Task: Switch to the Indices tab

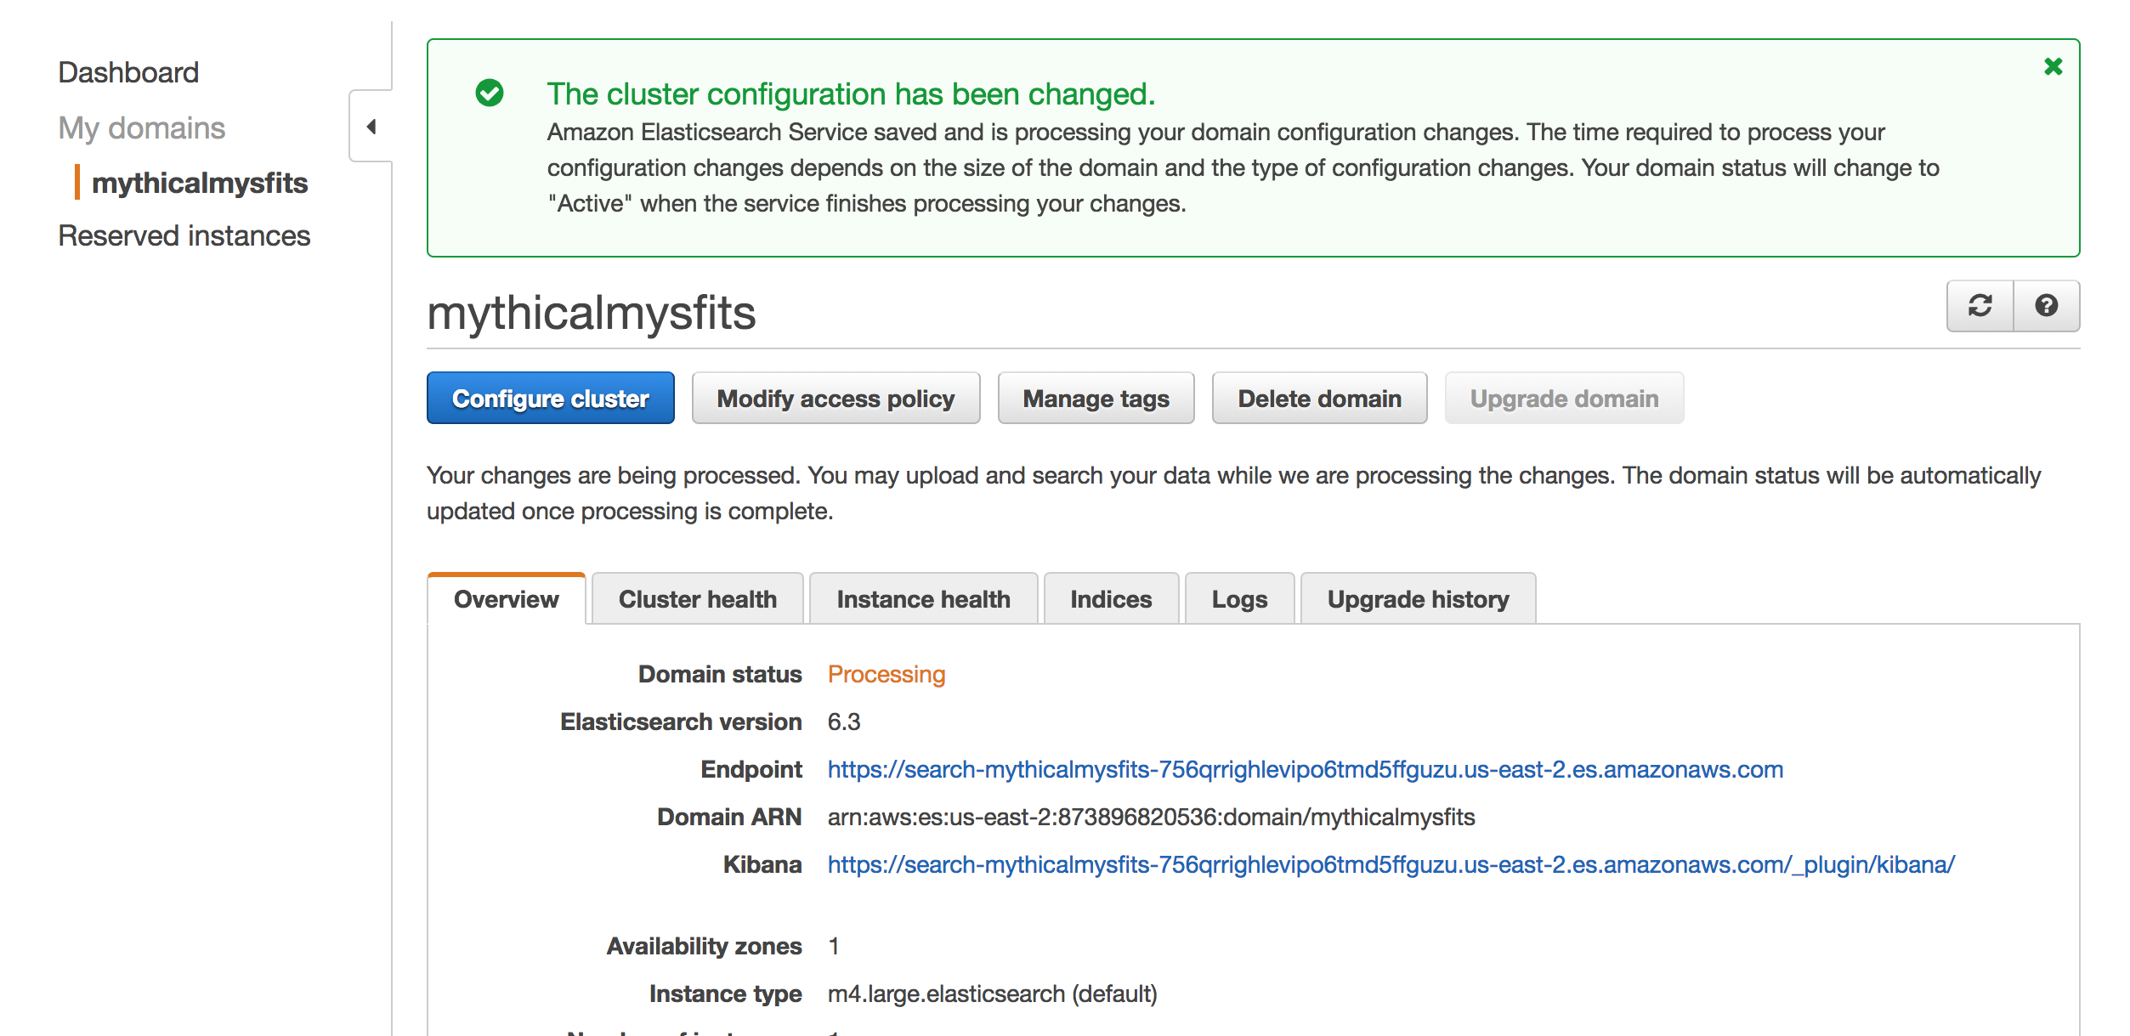Action: tap(1111, 599)
